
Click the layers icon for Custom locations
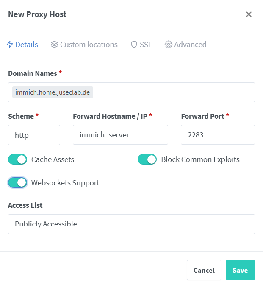coord(54,45)
